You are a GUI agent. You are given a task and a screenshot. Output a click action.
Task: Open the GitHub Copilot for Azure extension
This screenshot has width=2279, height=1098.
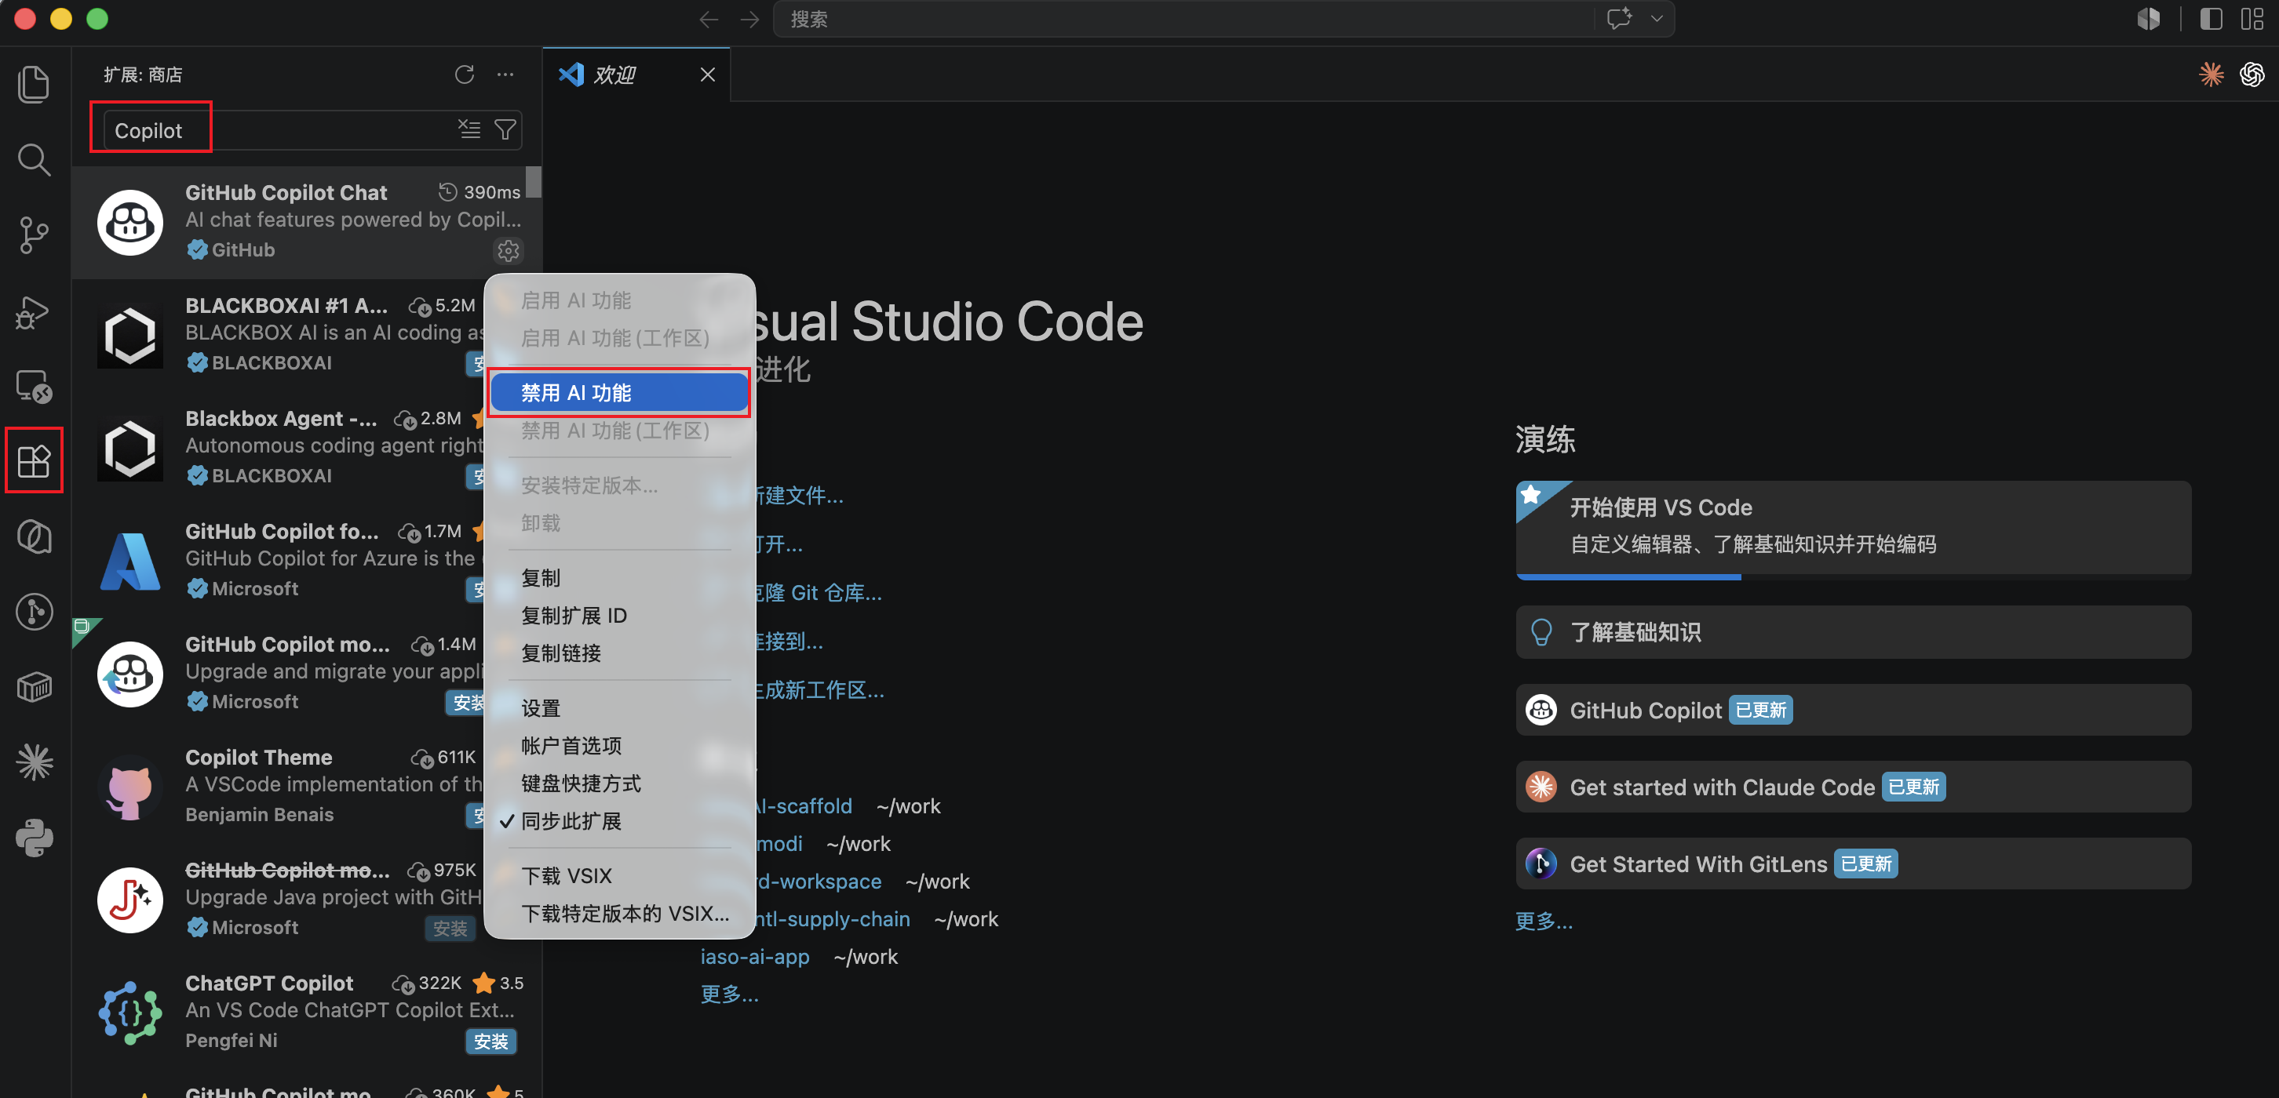278,562
